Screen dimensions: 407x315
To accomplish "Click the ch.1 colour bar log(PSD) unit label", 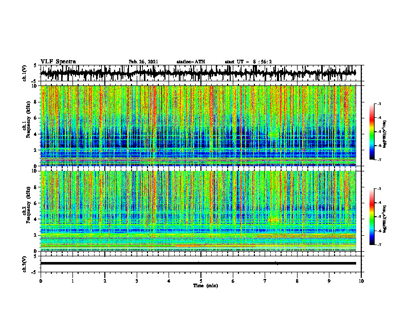I will point(385,134).
